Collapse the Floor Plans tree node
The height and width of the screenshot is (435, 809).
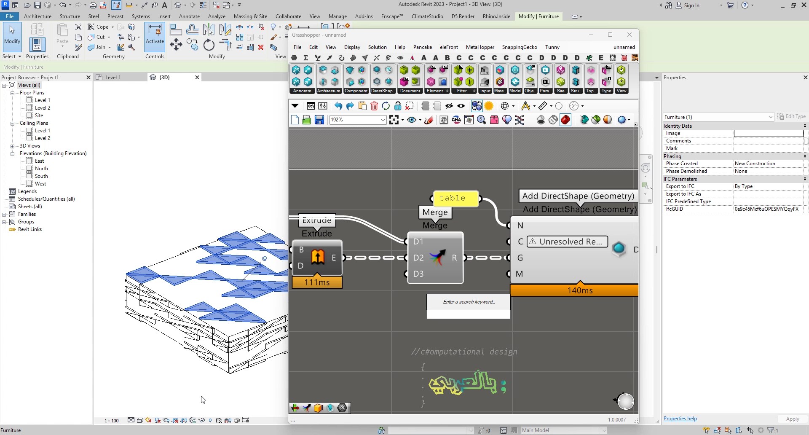(13, 93)
